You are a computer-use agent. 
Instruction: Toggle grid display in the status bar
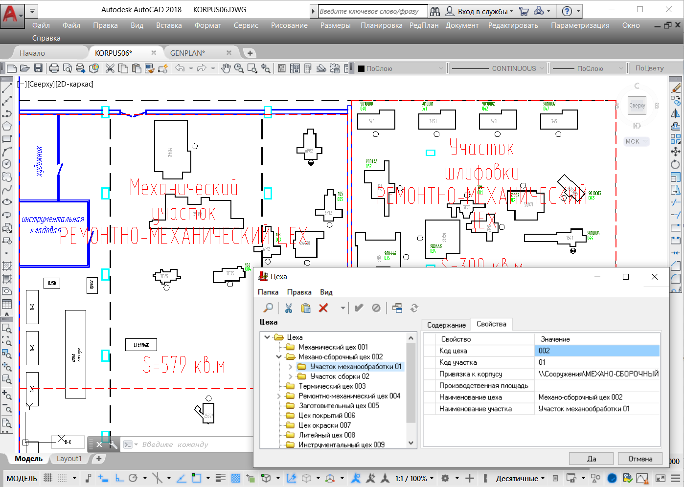click(x=48, y=478)
